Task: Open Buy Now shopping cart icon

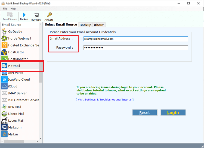Action: tap(36, 15)
